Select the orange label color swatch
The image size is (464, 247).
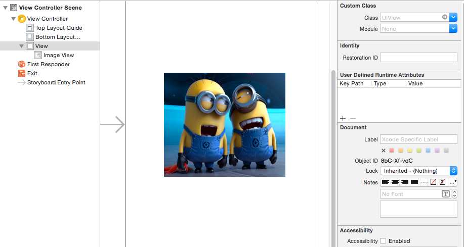[401, 151]
